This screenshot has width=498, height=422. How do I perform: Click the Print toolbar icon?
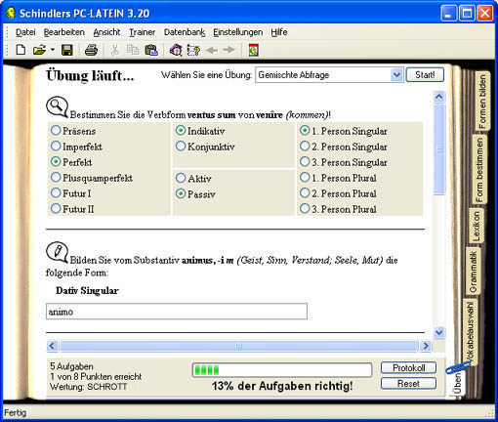click(x=91, y=50)
